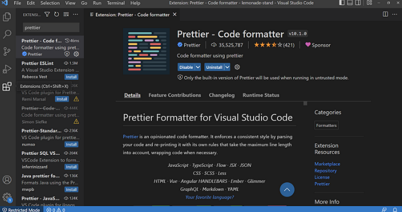The height and width of the screenshot is (212, 402).
Task: Toggle panel layout icon
Action: tap(349, 3)
